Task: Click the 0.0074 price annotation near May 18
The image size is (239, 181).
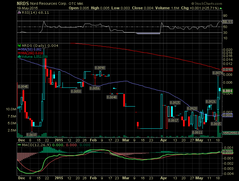Action: [218, 73]
